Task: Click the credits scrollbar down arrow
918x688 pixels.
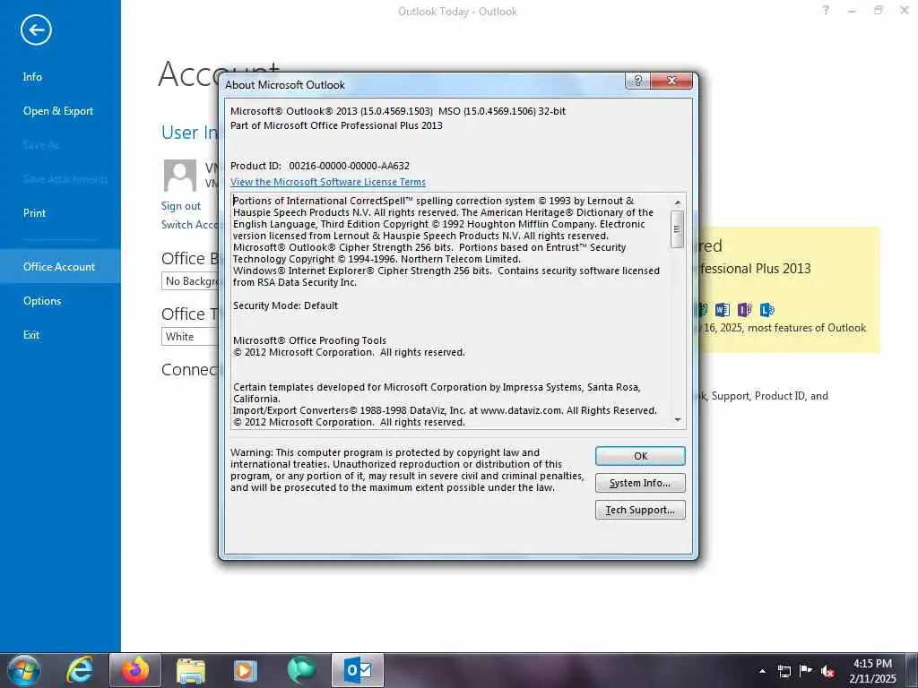Action: point(678,419)
